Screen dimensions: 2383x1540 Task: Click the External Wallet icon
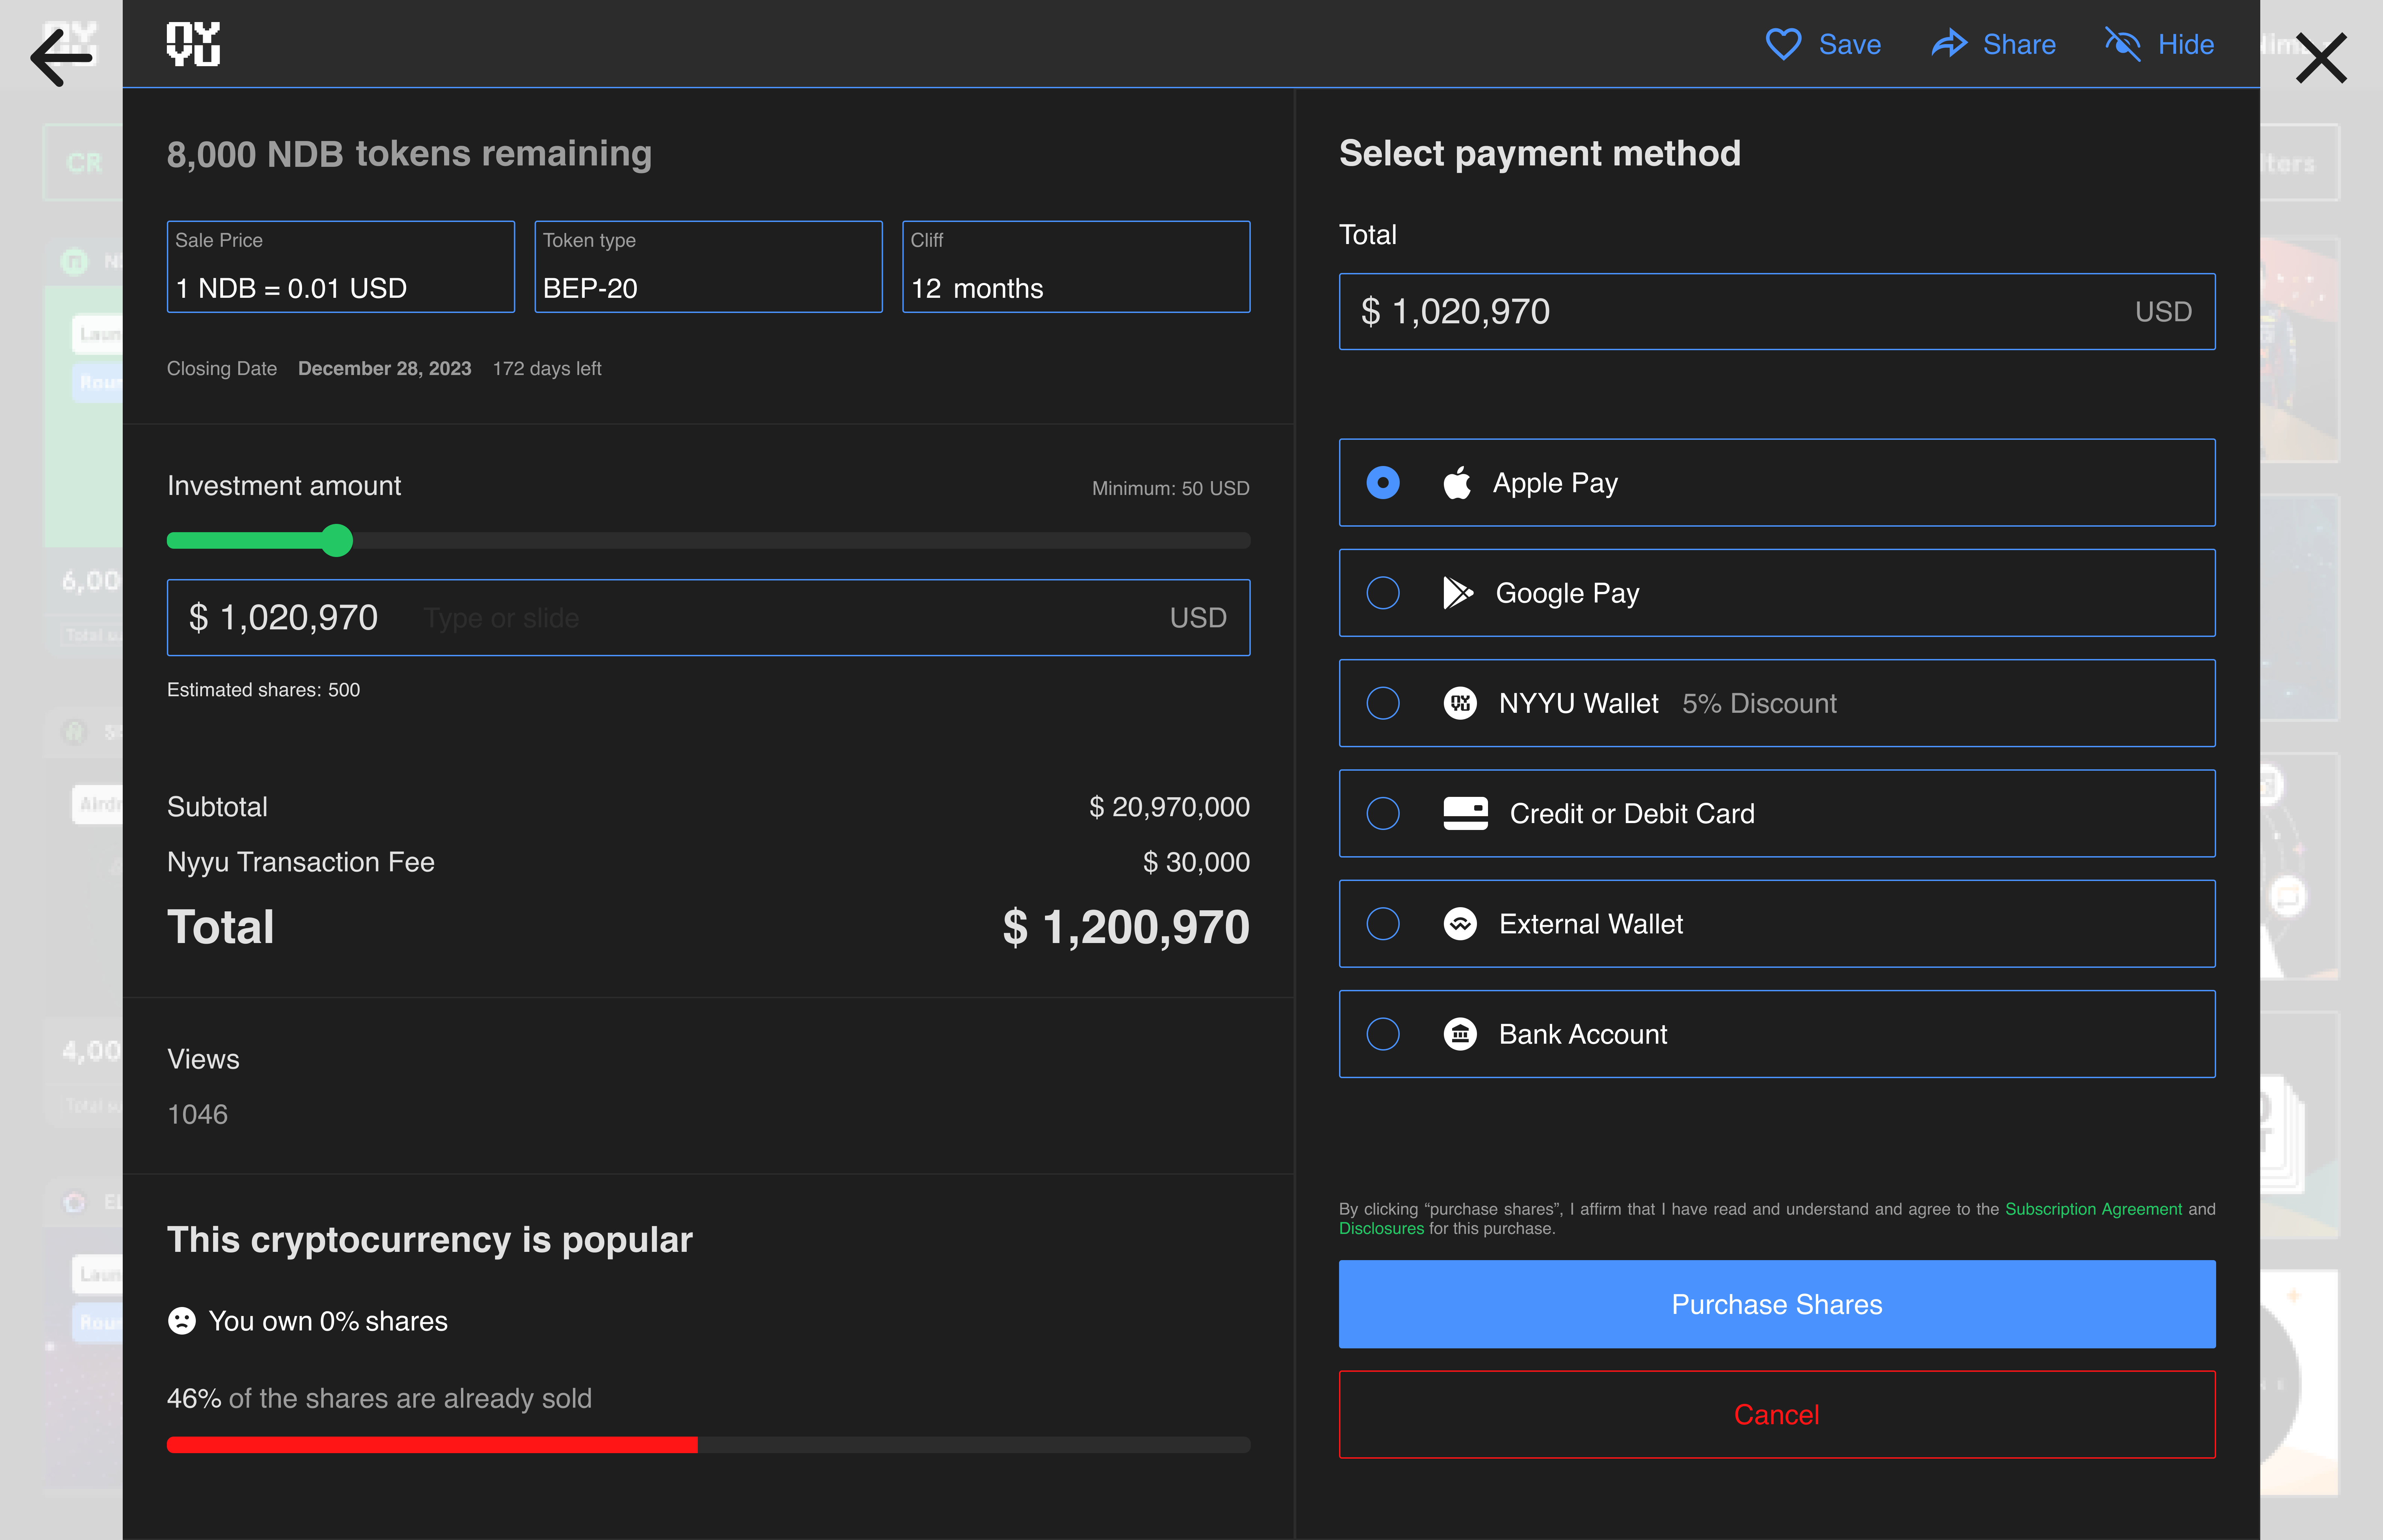(x=1460, y=924)
